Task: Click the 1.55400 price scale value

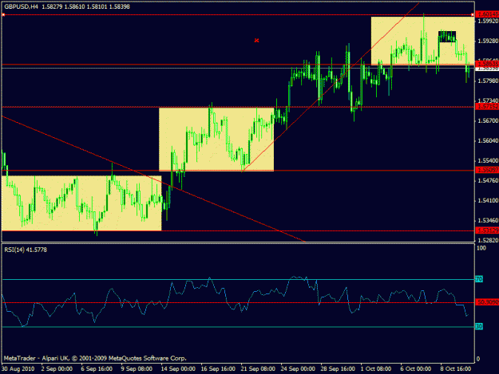Action: 488,161
